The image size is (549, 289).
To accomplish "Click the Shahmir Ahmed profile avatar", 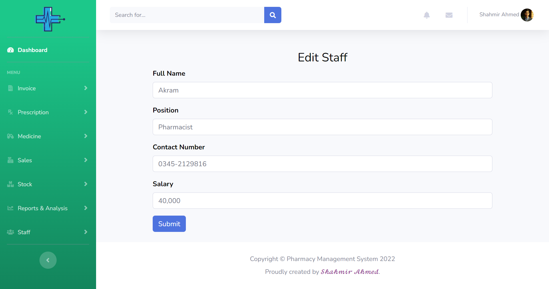I will pyautogui.click(x=527, y=15).
